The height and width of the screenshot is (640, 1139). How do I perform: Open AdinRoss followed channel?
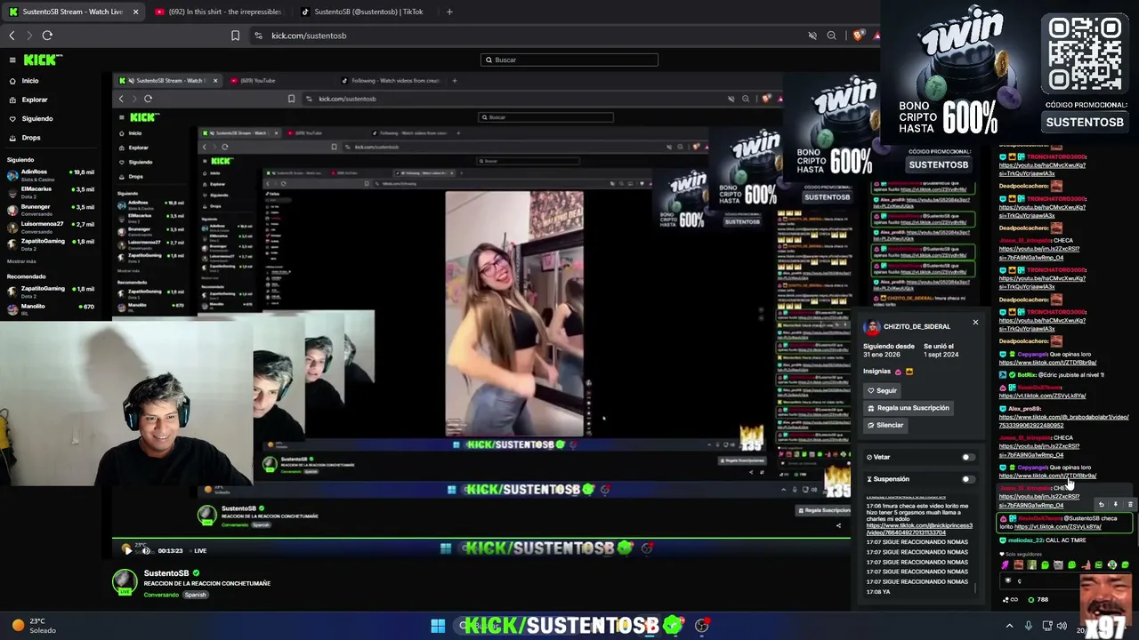[51, 175]
